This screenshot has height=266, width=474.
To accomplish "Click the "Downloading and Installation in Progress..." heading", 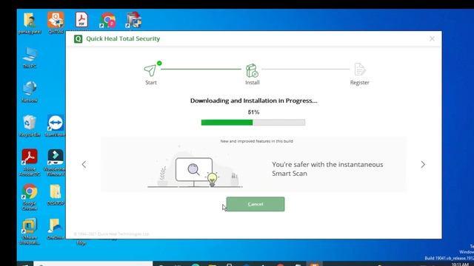I will 253,100.
